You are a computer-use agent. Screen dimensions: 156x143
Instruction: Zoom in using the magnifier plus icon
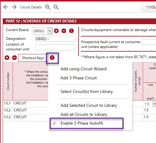click(x=48, y=7)
